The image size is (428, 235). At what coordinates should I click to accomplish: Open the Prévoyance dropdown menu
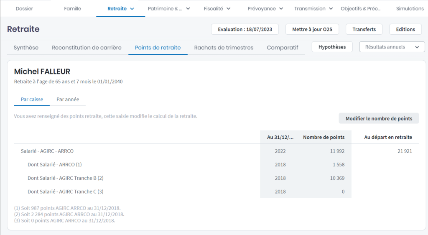[x=265, y=8]
